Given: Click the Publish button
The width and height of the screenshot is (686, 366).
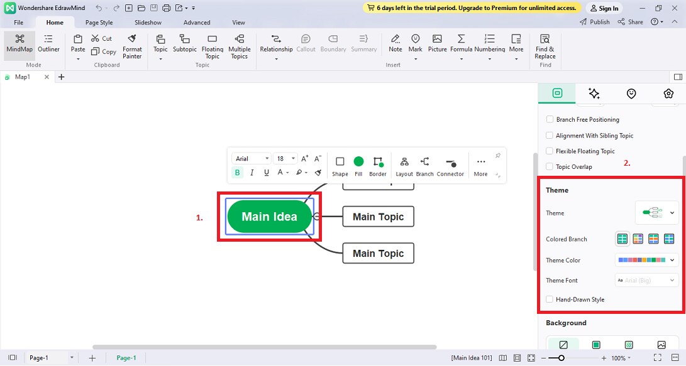Looking at the screenshot, I should click(x=595, y=22).
